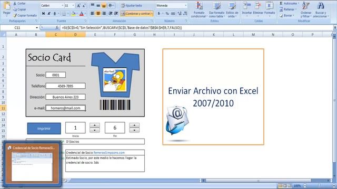
Task: Click the text orientation icon
Action: [x=111, y=5]
